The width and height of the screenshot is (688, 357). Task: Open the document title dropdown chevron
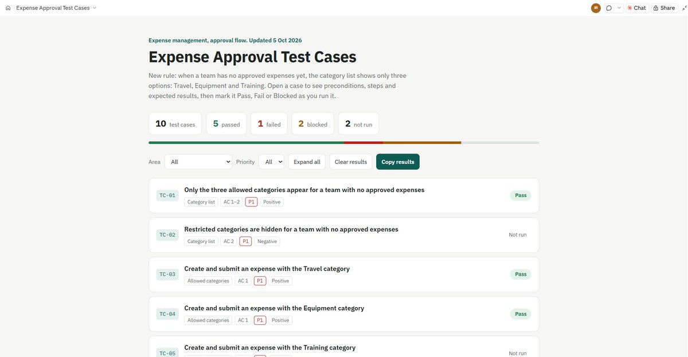point(95,8)
